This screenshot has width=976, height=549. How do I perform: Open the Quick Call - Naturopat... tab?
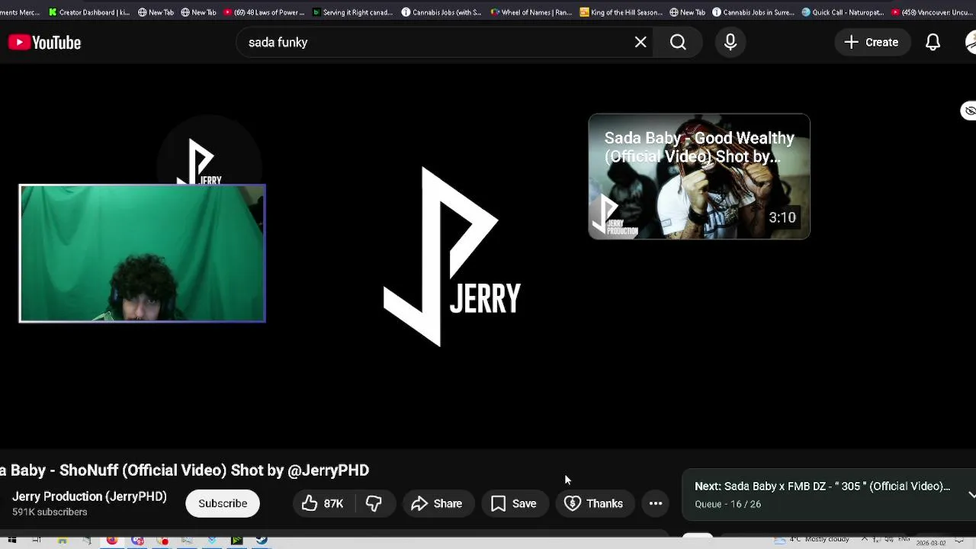pos(843,12)
